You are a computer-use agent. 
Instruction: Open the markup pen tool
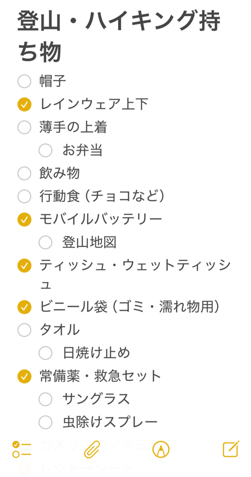pos(161,450)
